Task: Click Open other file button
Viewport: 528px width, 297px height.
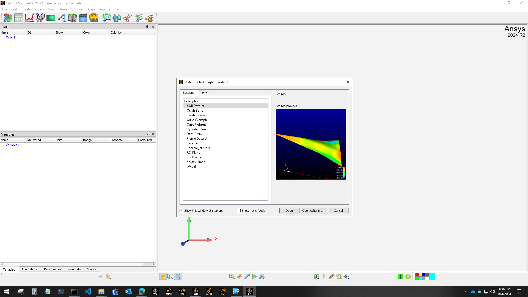Action: click(314, 210)
